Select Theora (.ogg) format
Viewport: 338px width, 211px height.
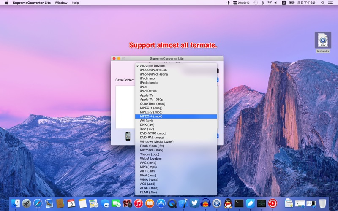(176, 154)
